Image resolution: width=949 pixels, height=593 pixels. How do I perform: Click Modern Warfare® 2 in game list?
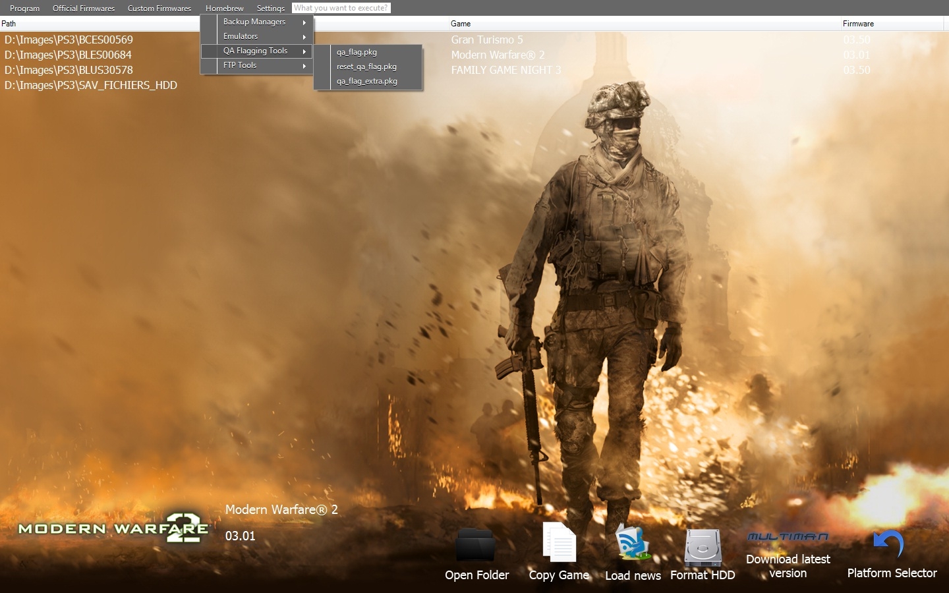point(498,55)
